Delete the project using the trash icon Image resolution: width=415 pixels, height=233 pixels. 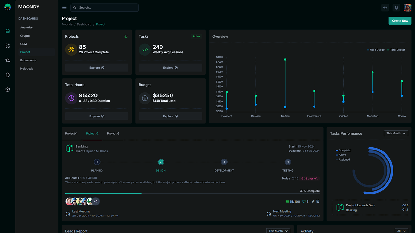coord(318,201)
